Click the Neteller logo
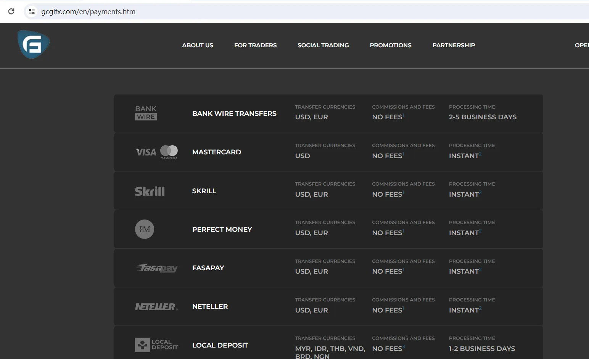The image size is (589, 359). [x=156, y=307]
